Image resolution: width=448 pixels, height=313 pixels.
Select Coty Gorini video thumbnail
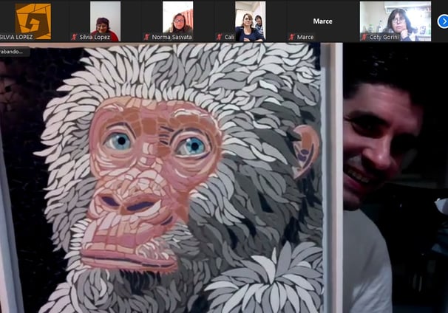click(396, 21)
